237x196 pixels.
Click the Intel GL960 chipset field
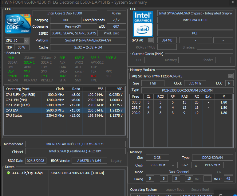click(75, 151)
